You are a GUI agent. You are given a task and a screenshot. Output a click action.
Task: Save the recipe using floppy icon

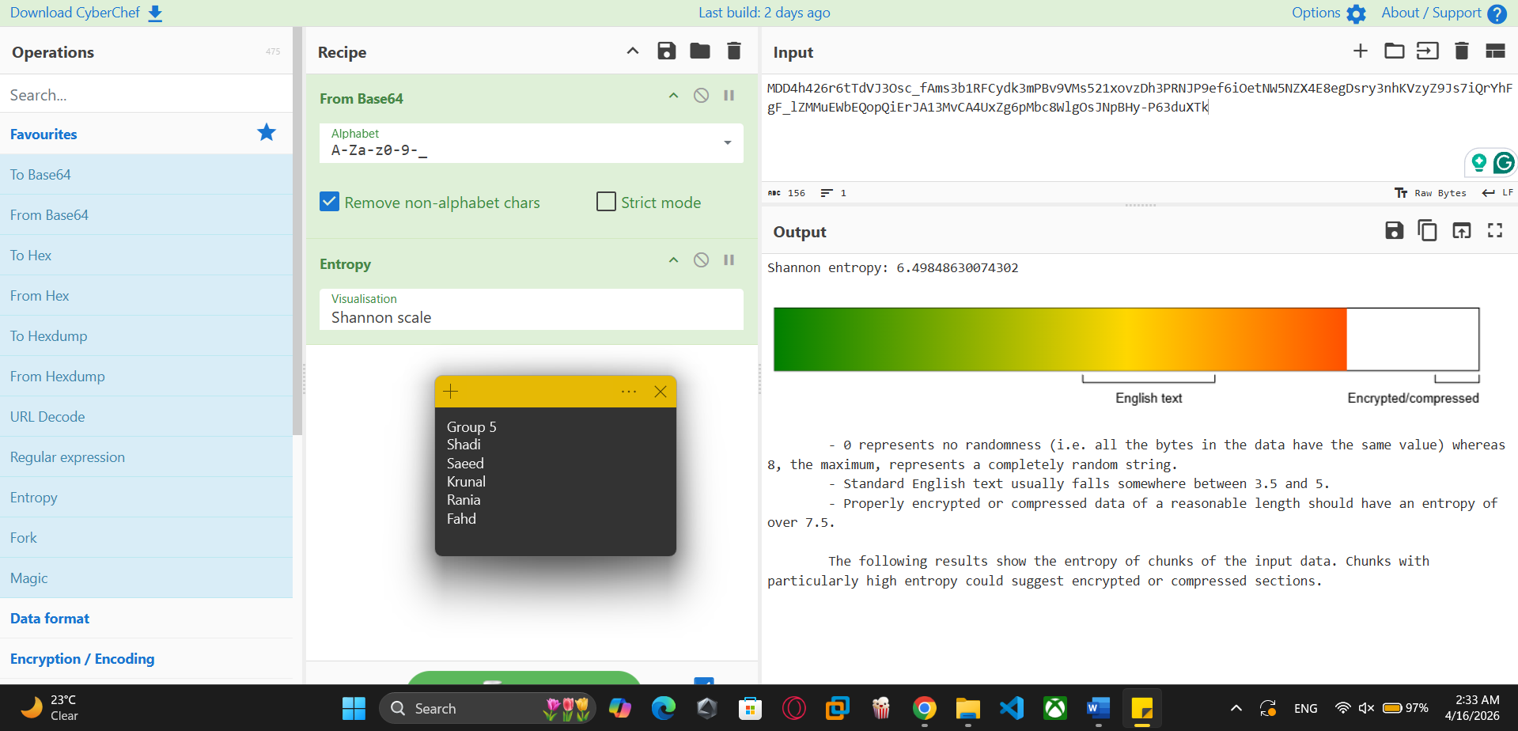667,51
